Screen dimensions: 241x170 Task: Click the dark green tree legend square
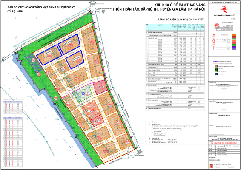click(216, 69)
